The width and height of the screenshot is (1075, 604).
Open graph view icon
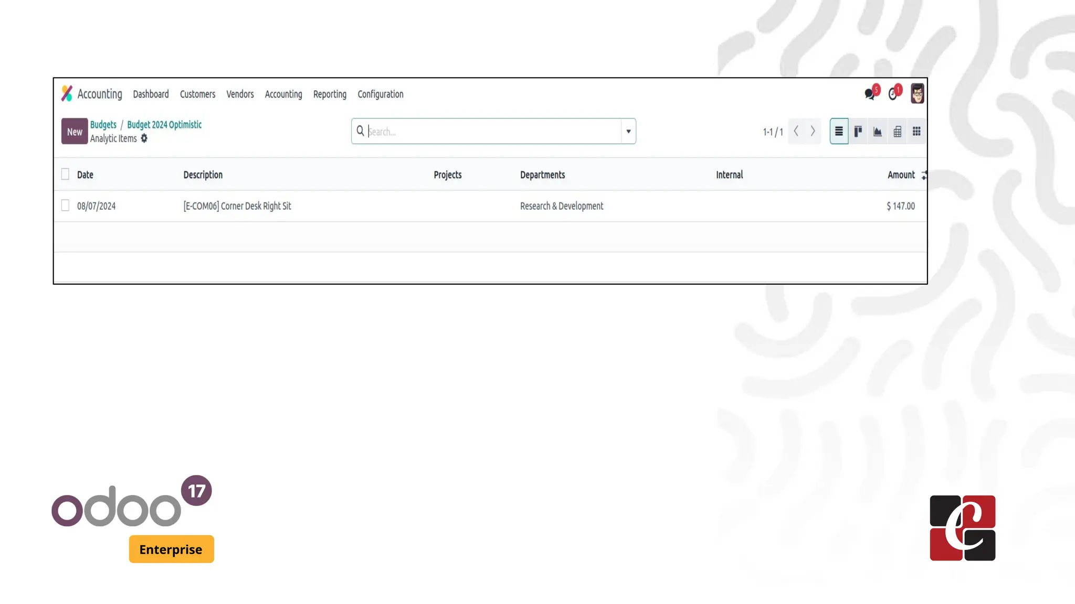click(x=878, y=132)
